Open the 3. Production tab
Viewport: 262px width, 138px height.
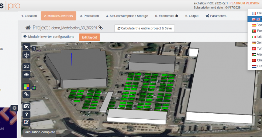[x=89, y=16]
